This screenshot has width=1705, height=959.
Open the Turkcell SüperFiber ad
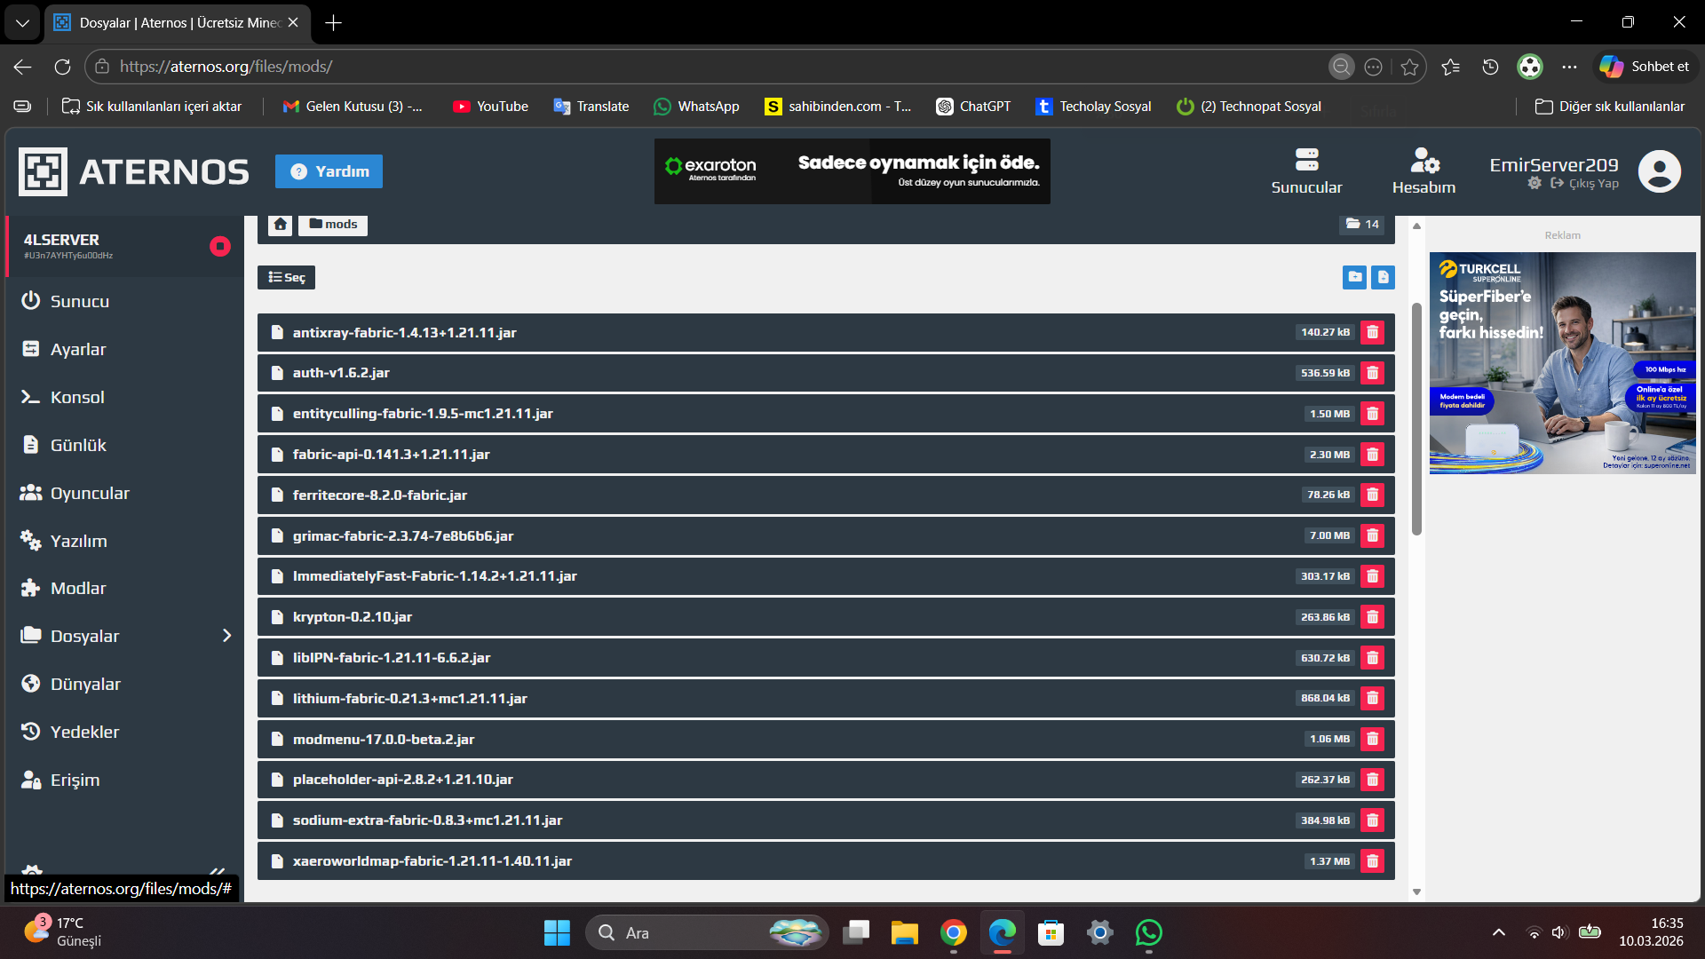tap(1562, 362)
